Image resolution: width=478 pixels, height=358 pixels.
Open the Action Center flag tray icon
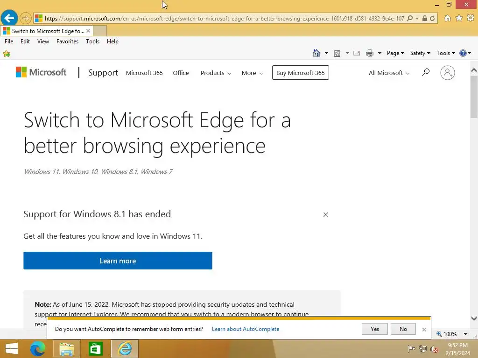point(411,349)
